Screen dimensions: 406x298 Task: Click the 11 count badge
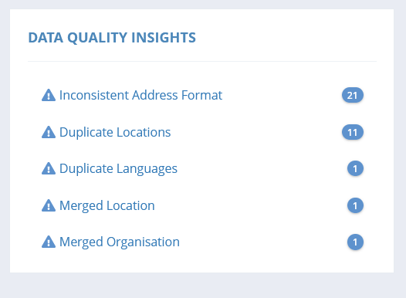click(353, 132)
